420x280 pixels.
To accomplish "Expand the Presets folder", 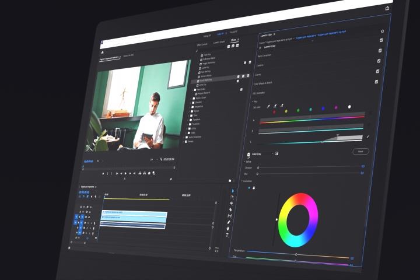I will tap(183, 142).
